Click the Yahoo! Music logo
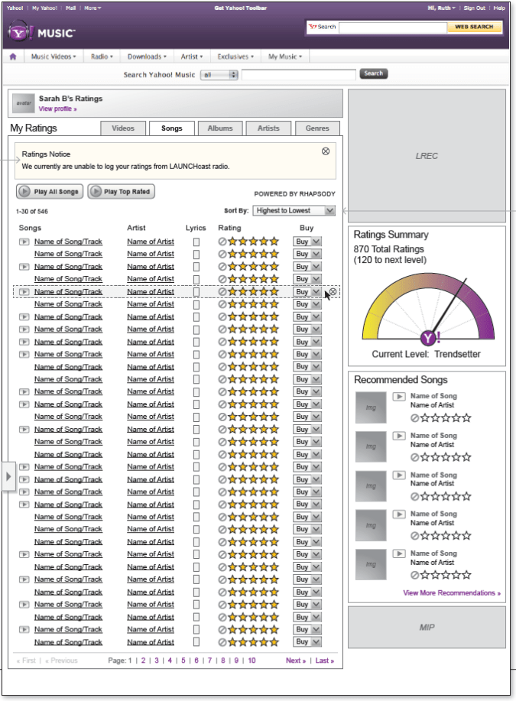 42,33
